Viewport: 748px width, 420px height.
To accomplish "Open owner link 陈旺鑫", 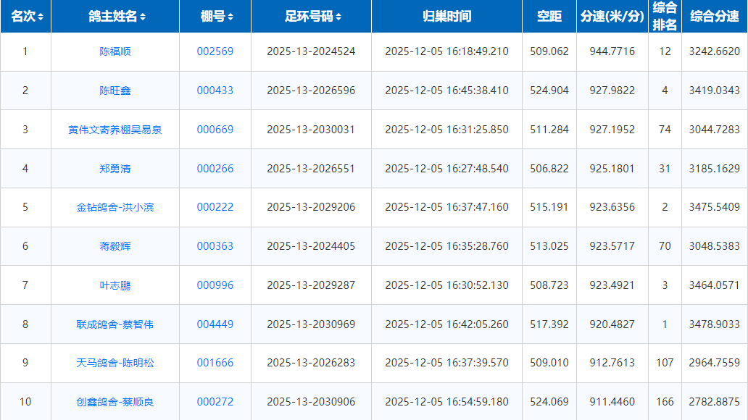I will [x=115, y=91].
